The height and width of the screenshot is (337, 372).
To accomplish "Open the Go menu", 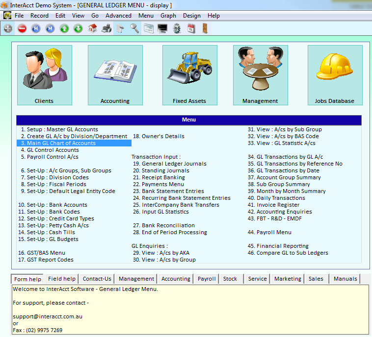I will 95,16.
